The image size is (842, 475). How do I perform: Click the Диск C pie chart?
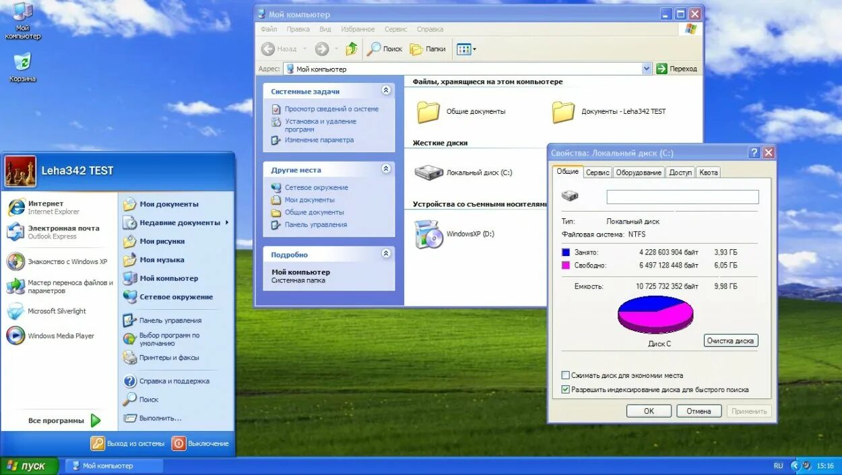[655, 314]
